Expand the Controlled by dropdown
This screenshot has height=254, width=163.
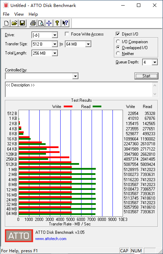click(x=75, y=76)
